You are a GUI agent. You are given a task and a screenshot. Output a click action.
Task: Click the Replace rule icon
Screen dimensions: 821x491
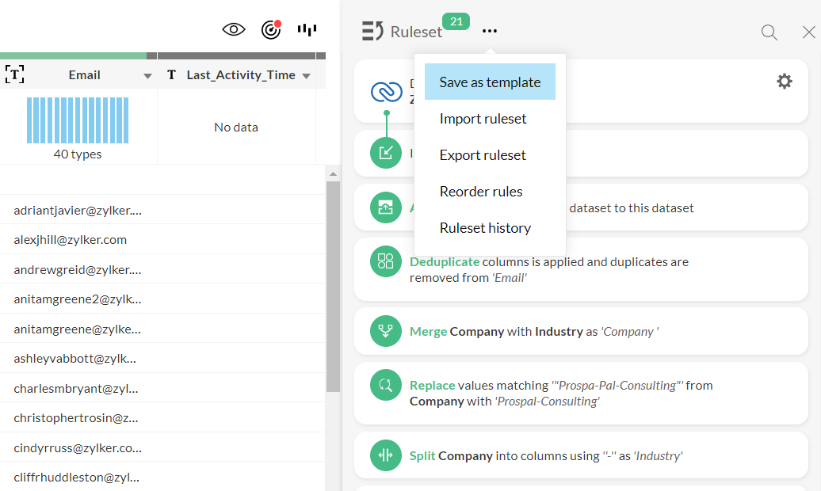[386, 385]
